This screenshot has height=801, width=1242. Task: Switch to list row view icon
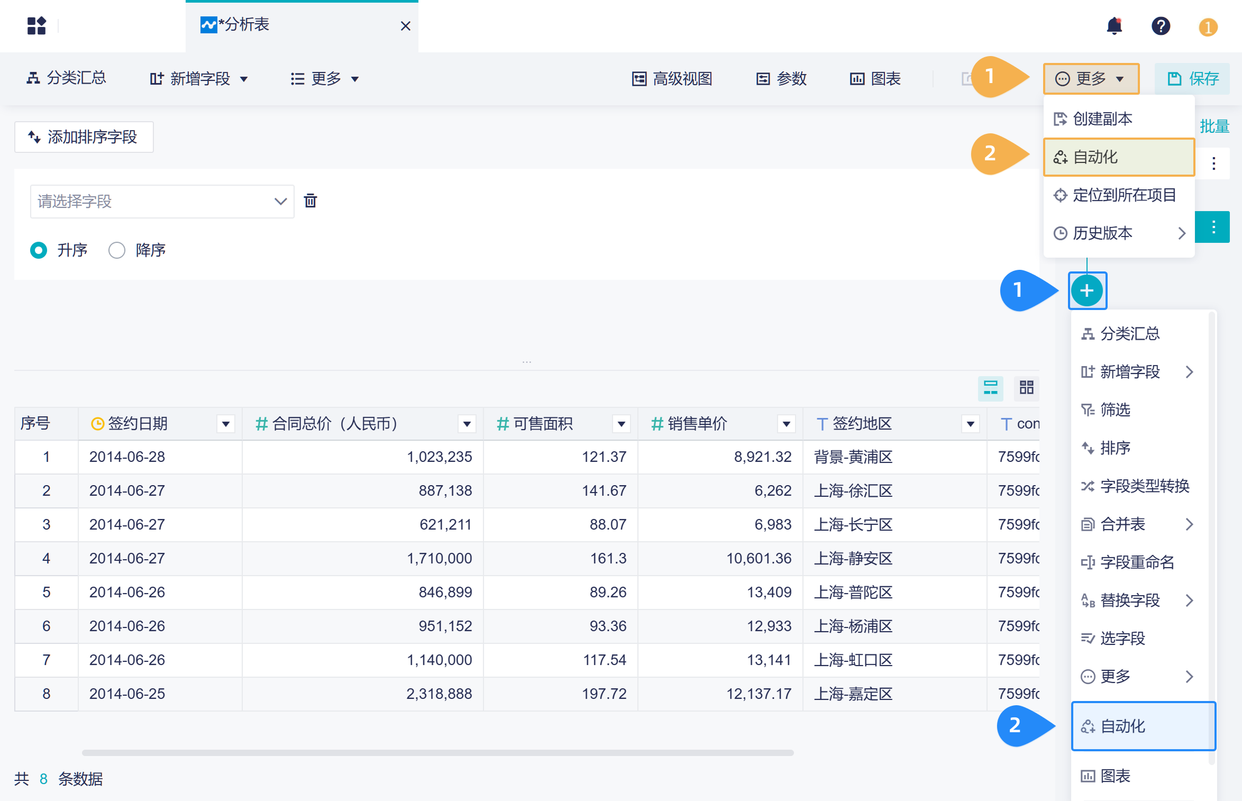coord(990,388)
